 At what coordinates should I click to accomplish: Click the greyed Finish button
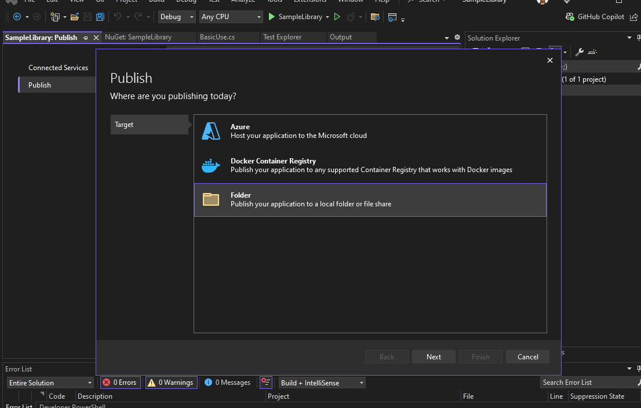coord(480,356)
